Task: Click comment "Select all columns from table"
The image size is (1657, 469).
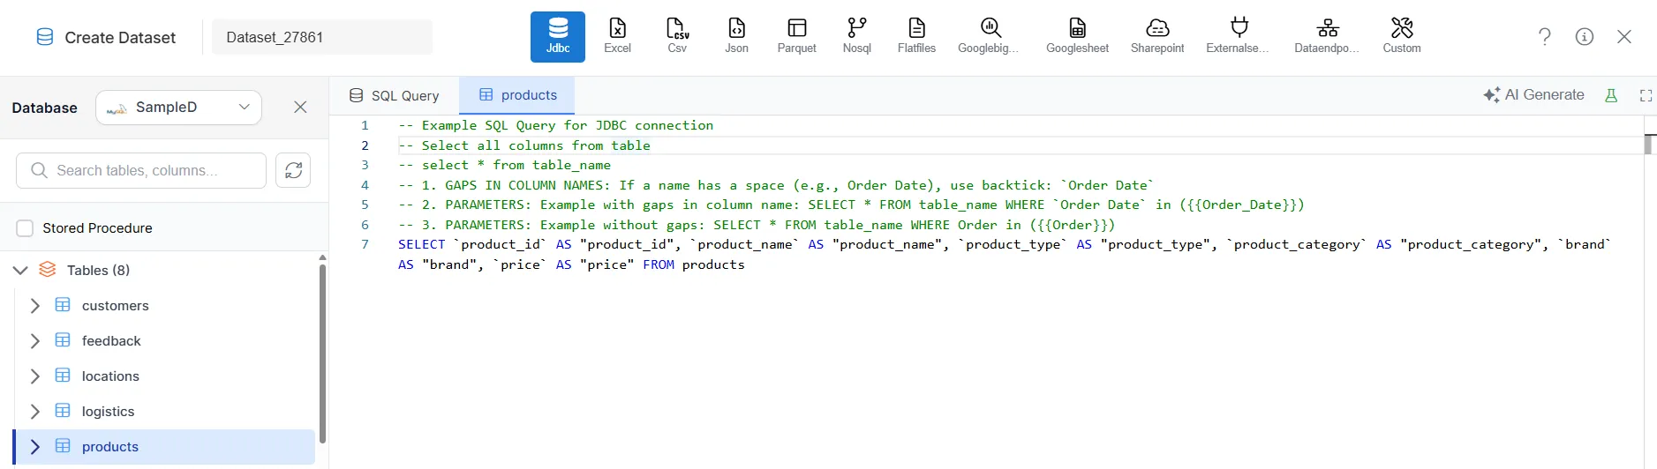Action: pos(536,145)
